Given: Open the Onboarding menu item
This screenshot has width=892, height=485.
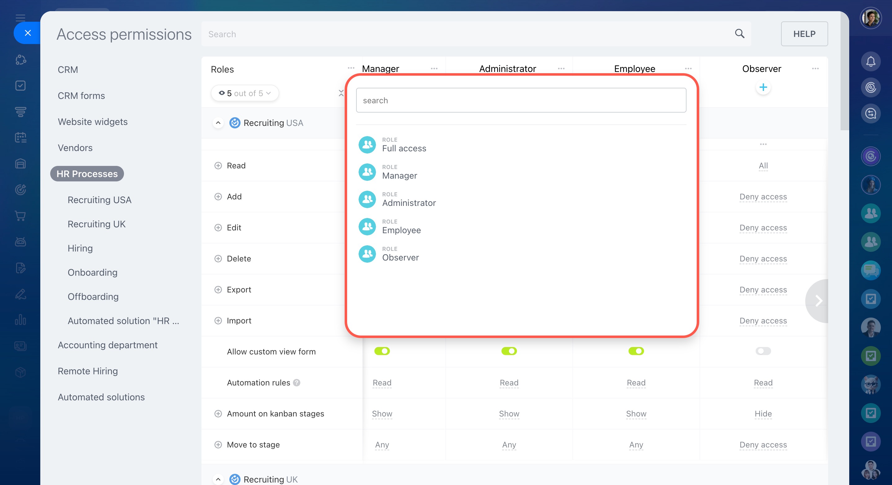Looking at the screenshot, I should pos(92,272).
